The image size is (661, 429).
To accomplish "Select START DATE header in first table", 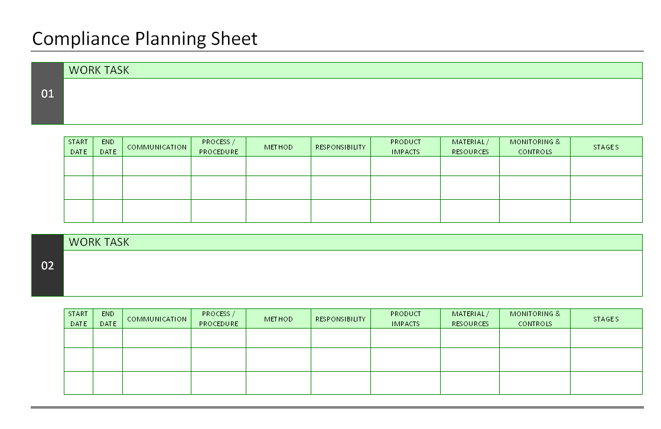I will coord(79,147).
